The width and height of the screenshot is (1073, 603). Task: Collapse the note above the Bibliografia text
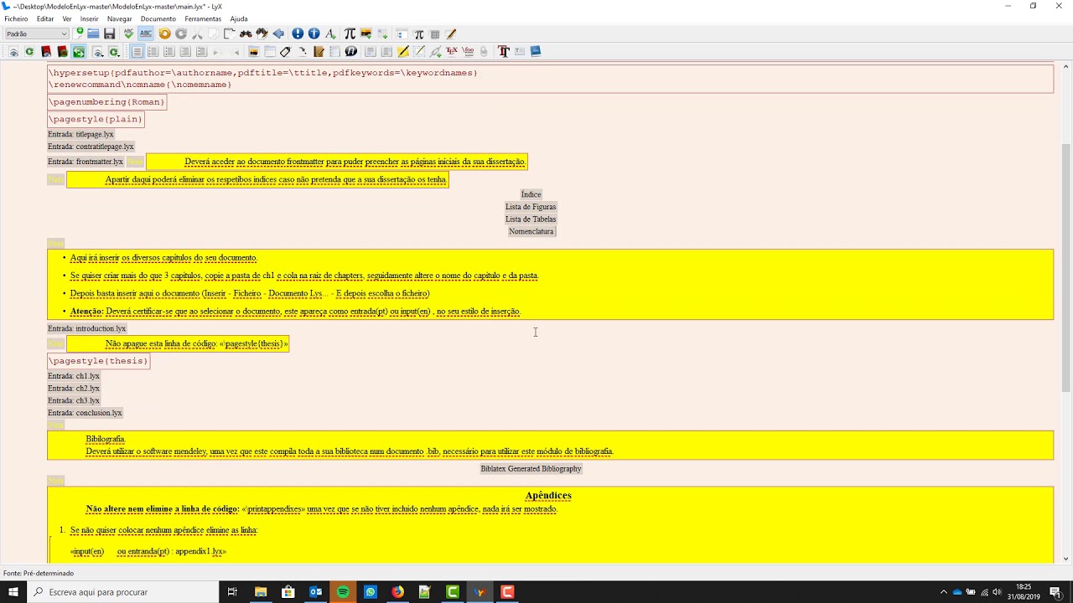click(55, 425)
